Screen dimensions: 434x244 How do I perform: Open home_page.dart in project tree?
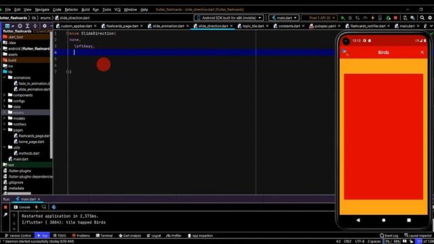28,142
